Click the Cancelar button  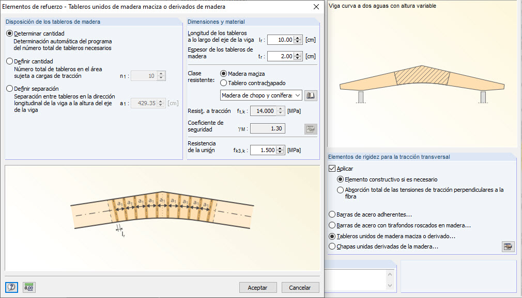(300, 287)
